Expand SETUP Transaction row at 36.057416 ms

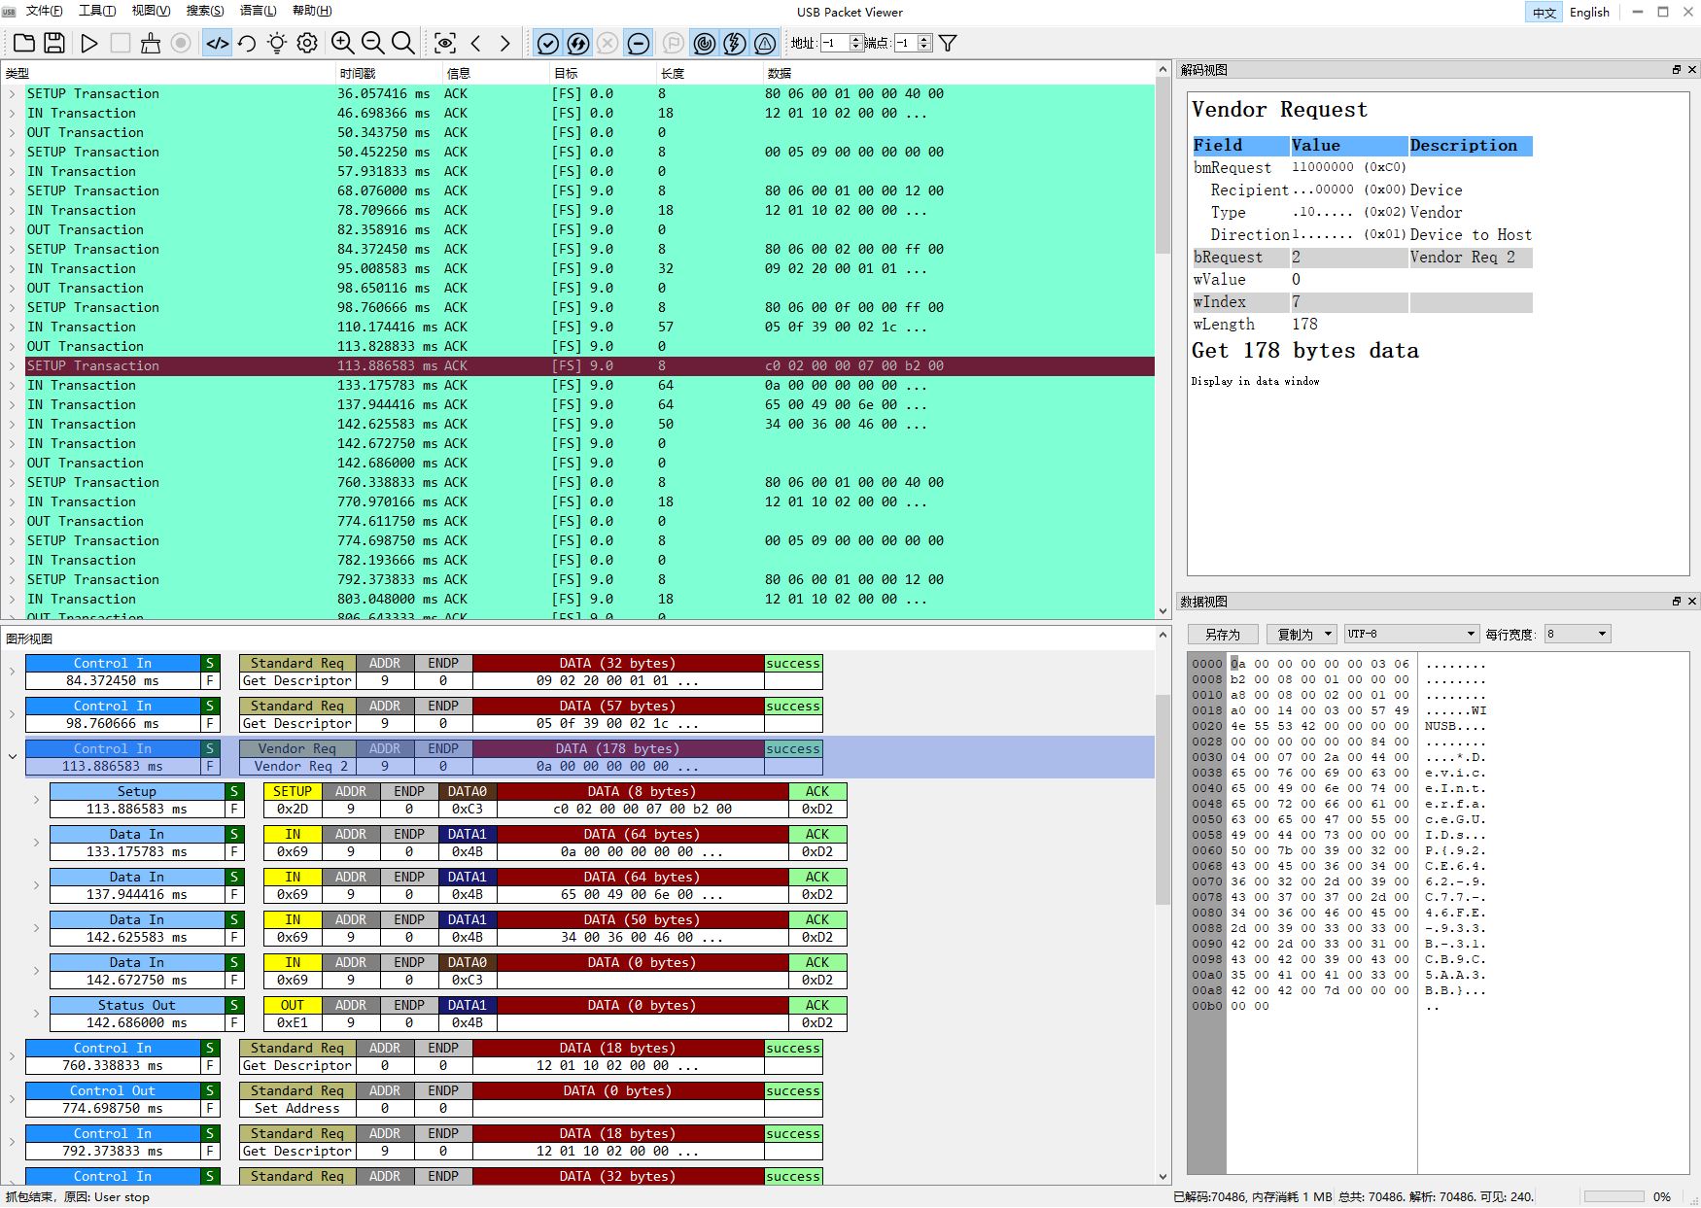pyautogui.click(x=12, y=94)
